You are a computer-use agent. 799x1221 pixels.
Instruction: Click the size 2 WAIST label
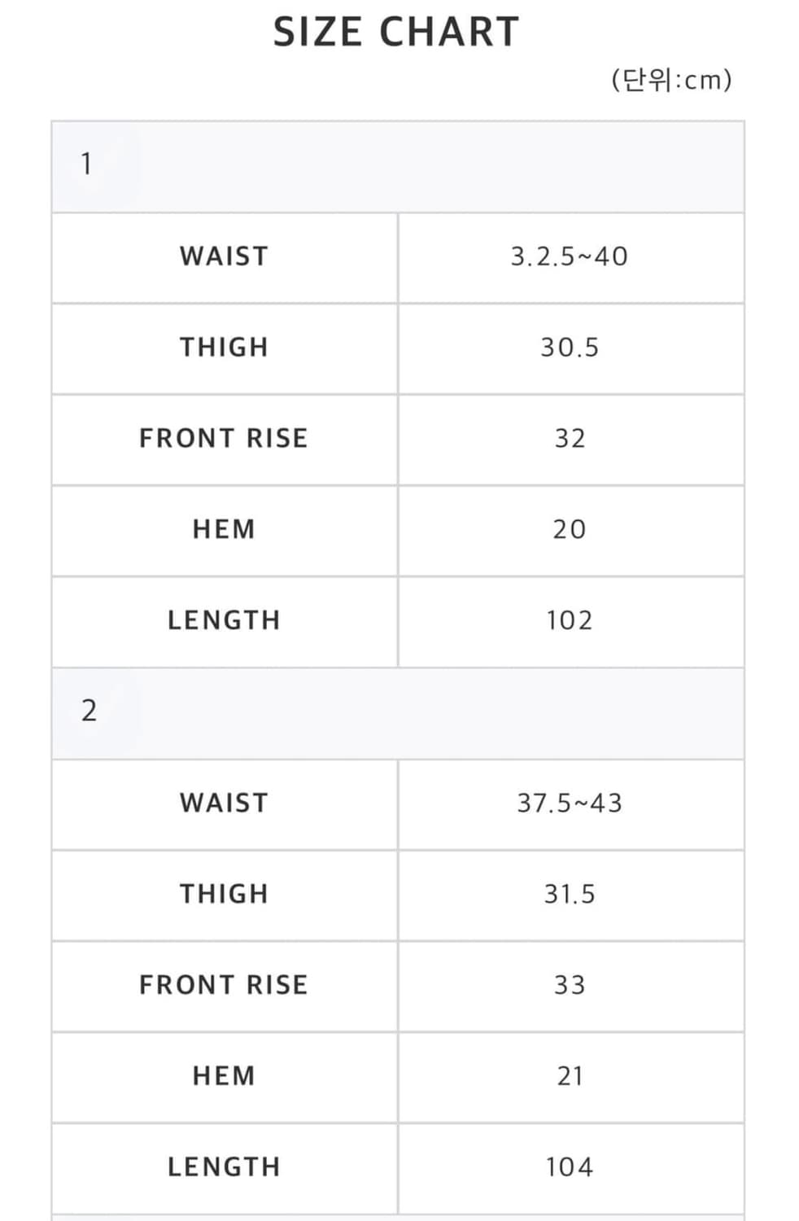(x=224, y=803)
